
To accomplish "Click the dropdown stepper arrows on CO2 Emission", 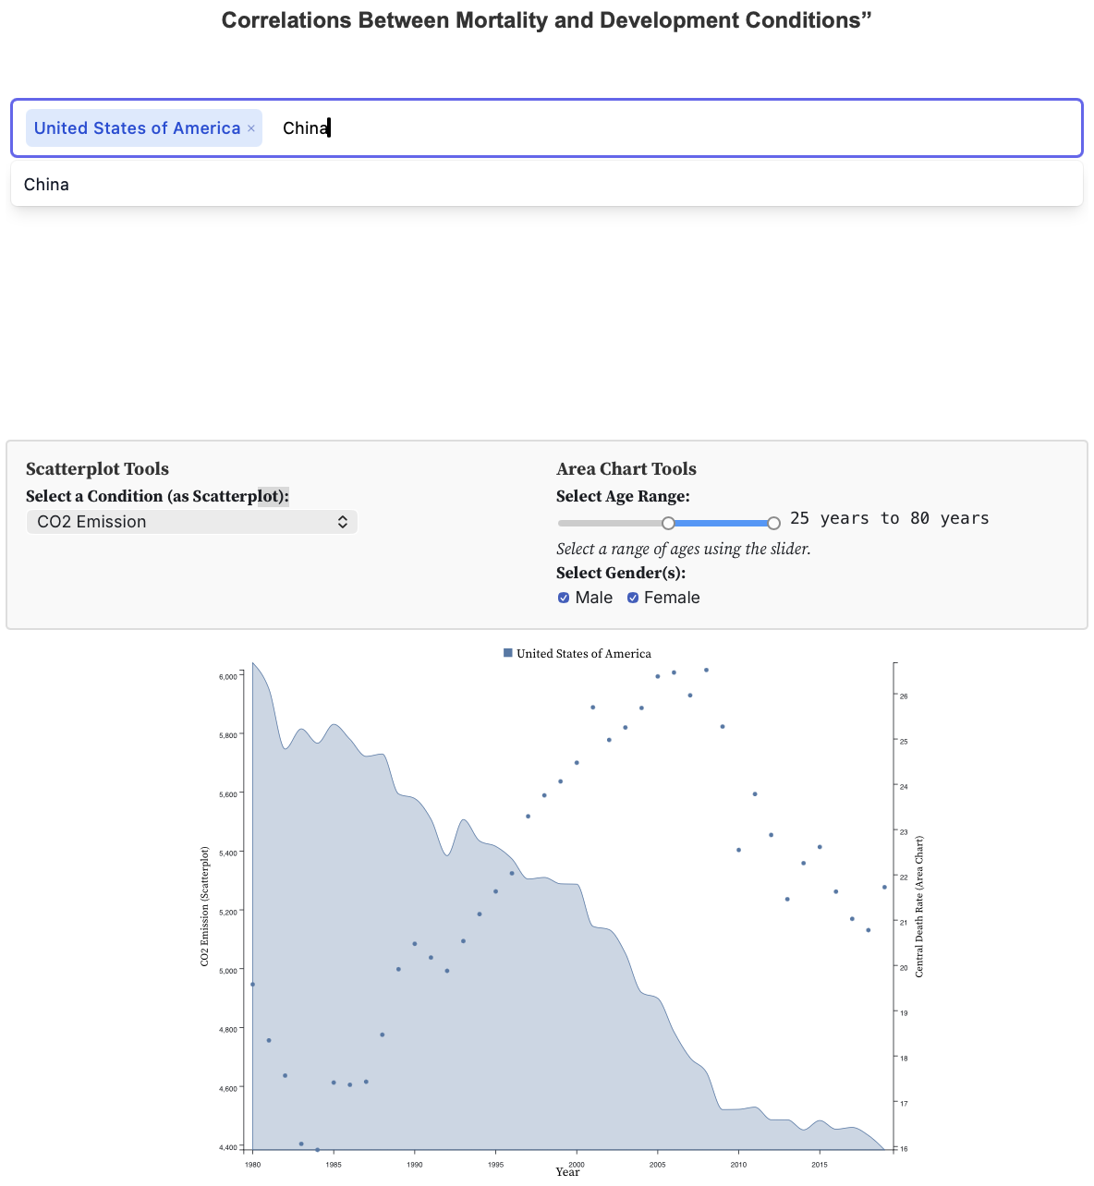I will point(343,522).
